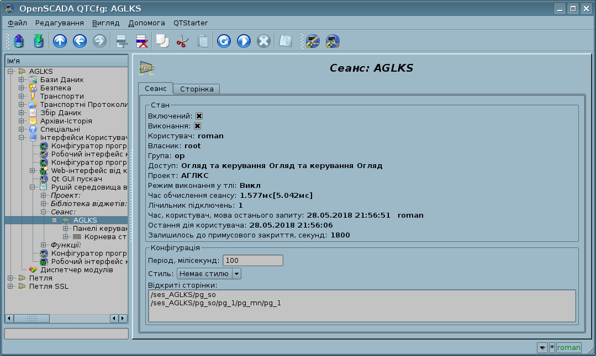Toggle the Включений checkbox
This screenshot has height=356, width=596.
pyautogui.click(x=199, y=116)
